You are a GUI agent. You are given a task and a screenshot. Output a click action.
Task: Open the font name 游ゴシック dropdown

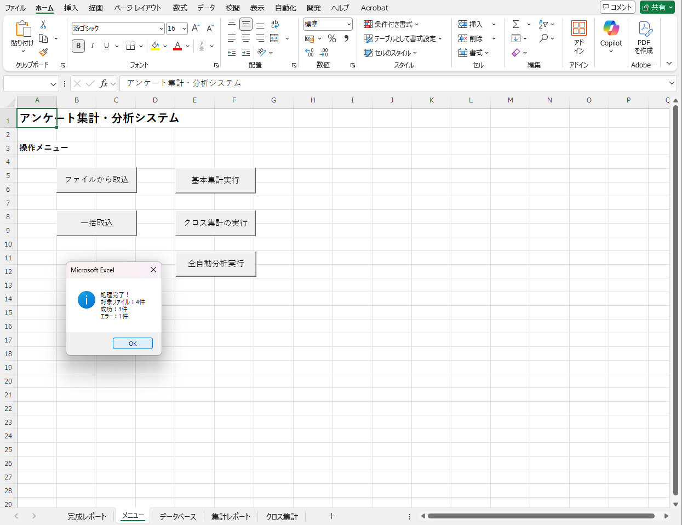click(x=161, y=28)
